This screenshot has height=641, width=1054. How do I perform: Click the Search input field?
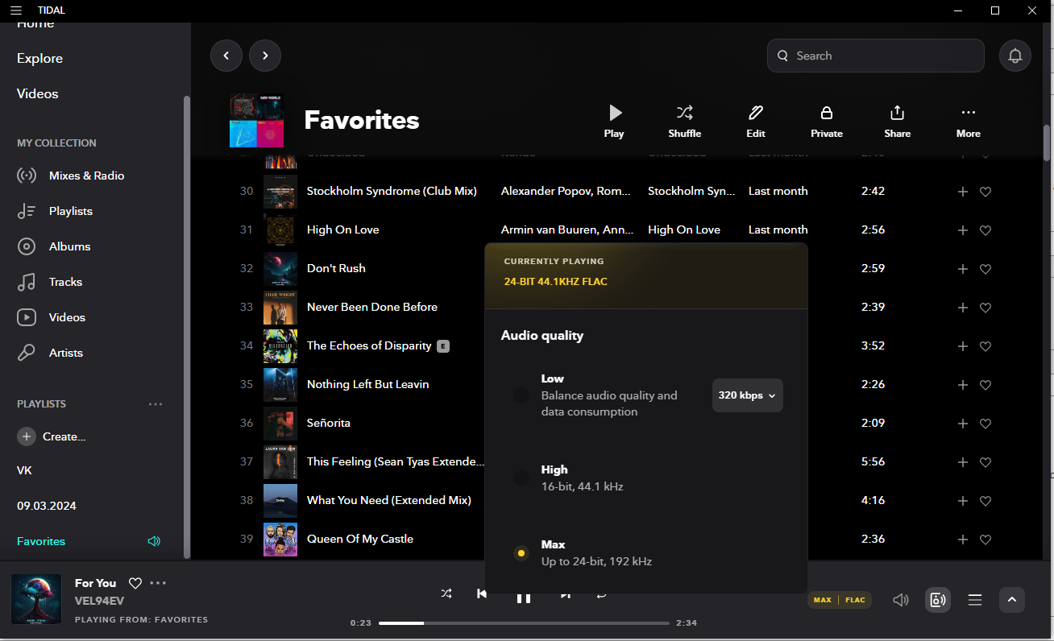(x=876, y=56)
